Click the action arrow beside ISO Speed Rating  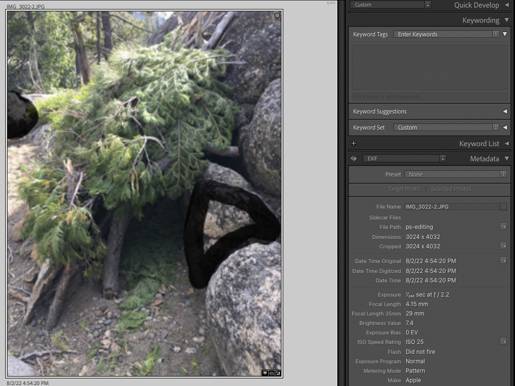click(x=503, y=342)
